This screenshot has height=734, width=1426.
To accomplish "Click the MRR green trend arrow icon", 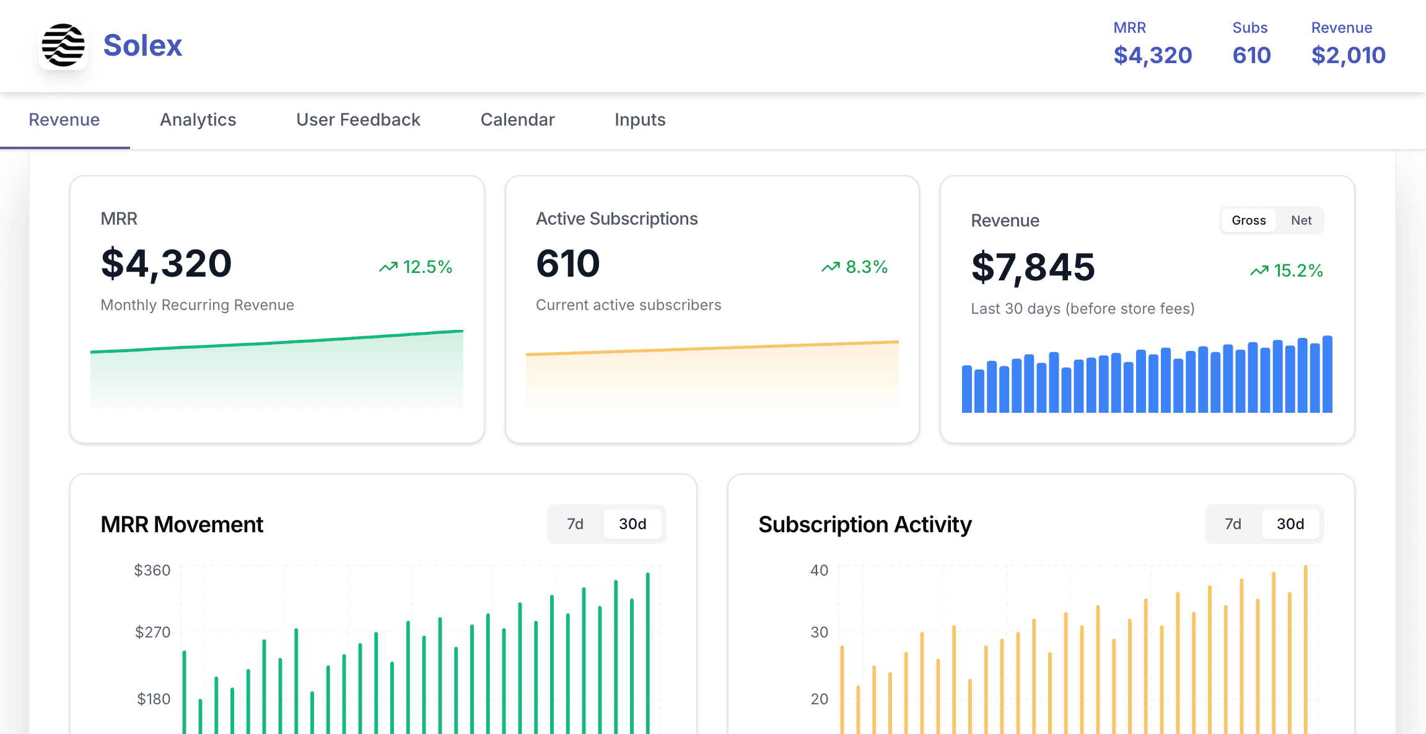I will [x=388, y=267].
